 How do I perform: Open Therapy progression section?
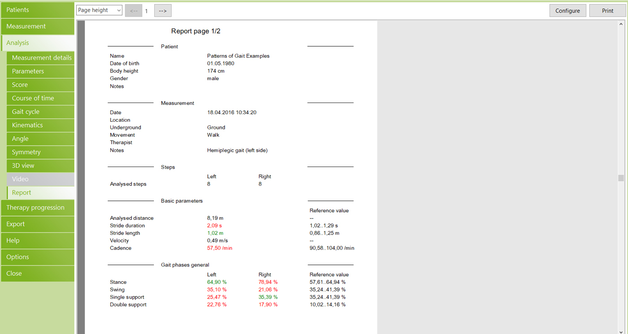tap(38, 208)
